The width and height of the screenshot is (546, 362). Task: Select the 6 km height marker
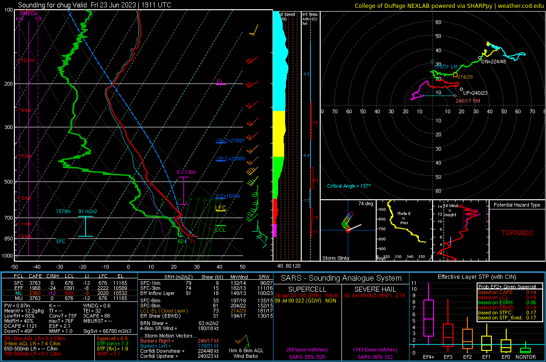click(26, 156)
